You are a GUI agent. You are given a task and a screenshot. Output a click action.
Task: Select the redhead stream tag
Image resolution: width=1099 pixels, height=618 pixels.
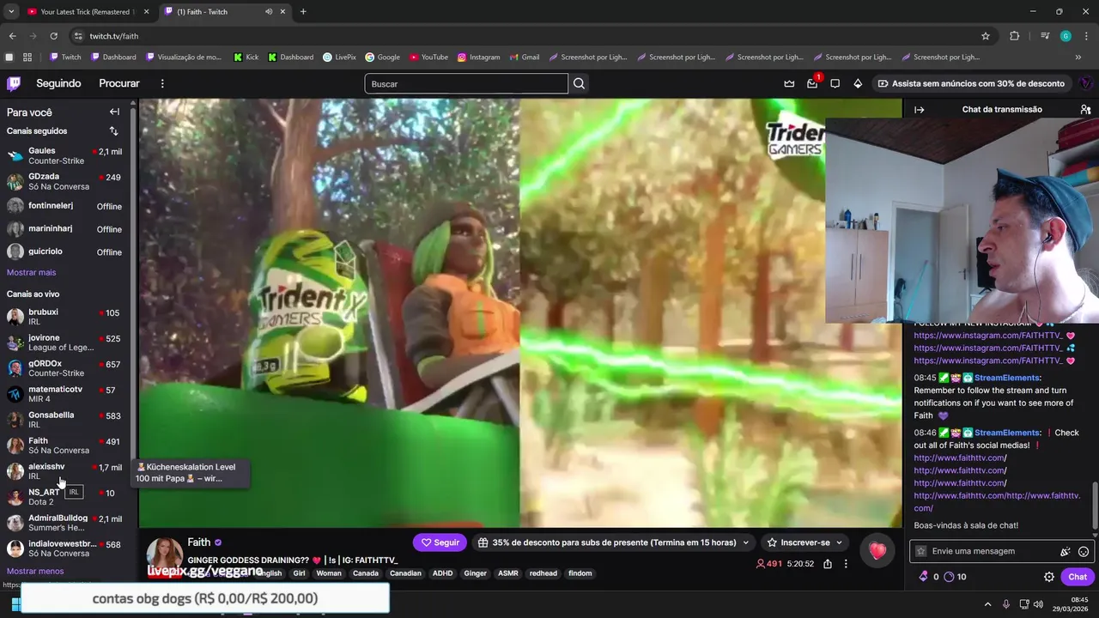click(543, 573)
